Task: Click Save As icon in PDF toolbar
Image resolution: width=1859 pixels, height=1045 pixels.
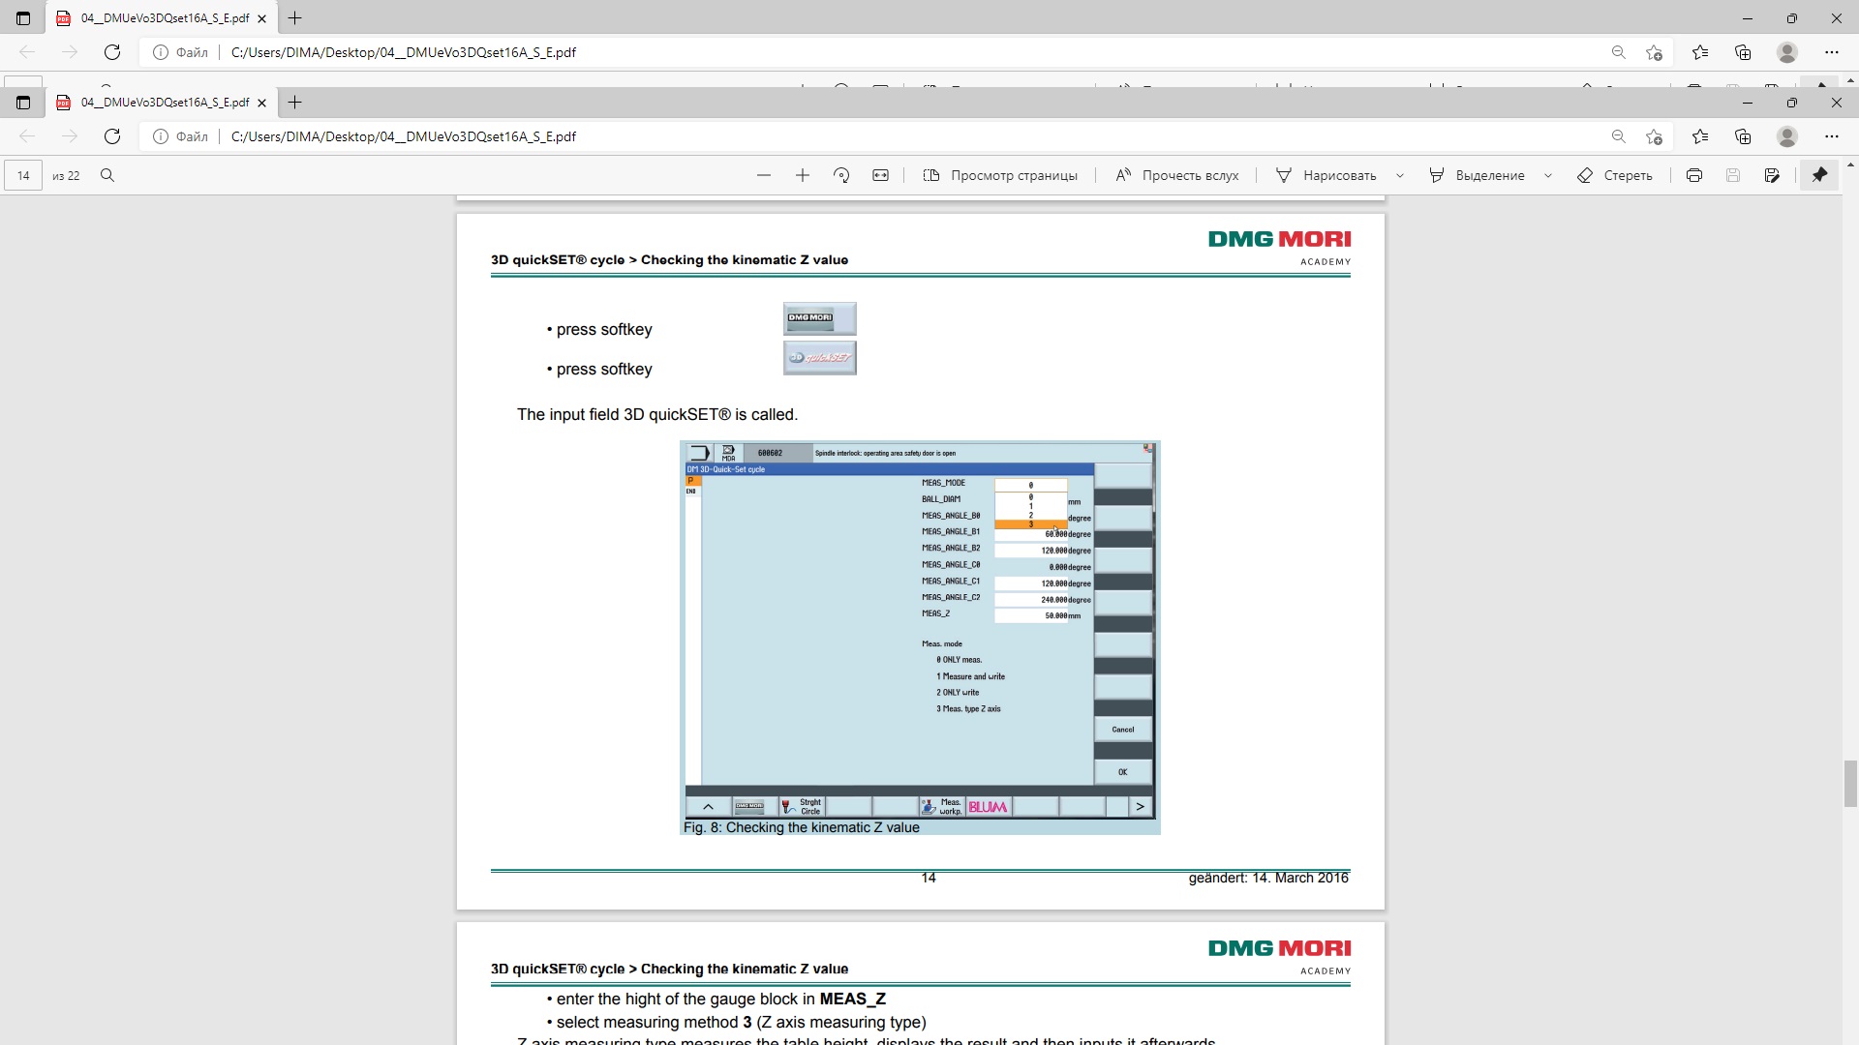Action: coord(1771,175)
